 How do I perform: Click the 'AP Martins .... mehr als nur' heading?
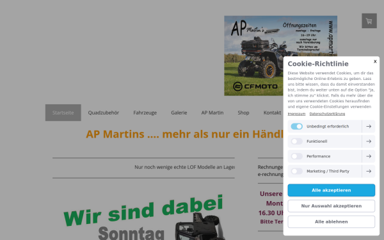point(185,134)
